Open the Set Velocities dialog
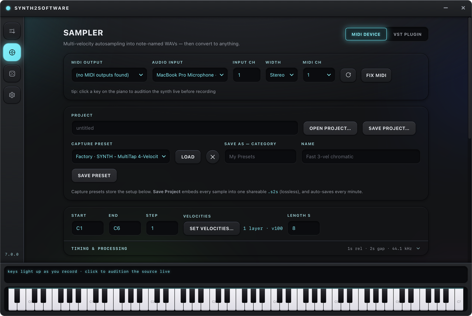The width and height of the screenshot is (472, 316). tap(212, 229)
